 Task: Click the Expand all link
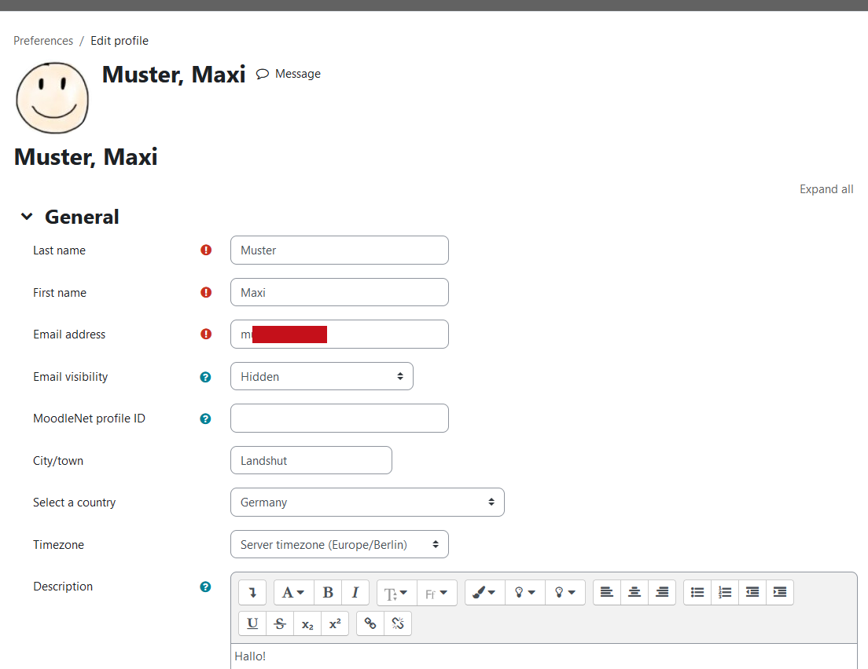pyautogui.click(x=826, y=189)
